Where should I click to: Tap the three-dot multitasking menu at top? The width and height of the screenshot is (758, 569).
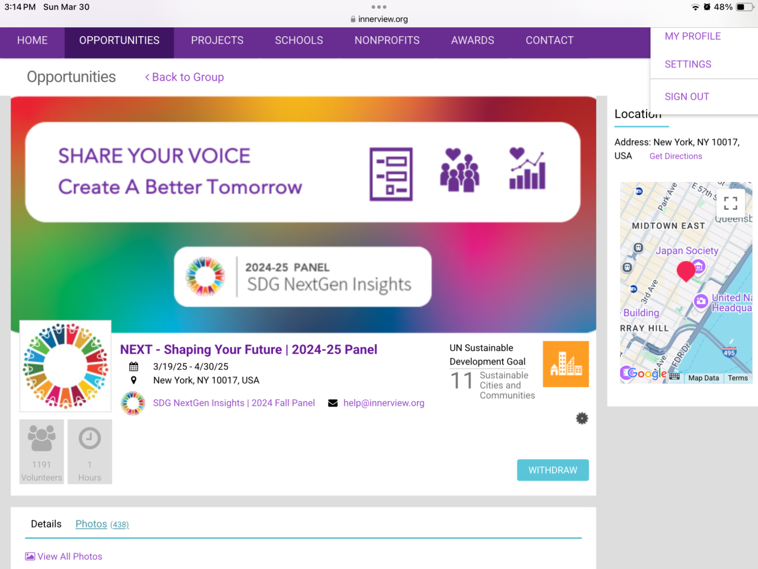point(379,7)
